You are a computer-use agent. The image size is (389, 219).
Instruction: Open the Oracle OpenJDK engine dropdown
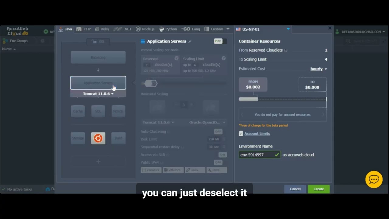[207, 122]
